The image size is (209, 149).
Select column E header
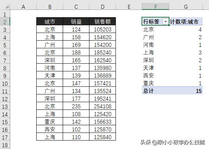[x=129, y=7]
